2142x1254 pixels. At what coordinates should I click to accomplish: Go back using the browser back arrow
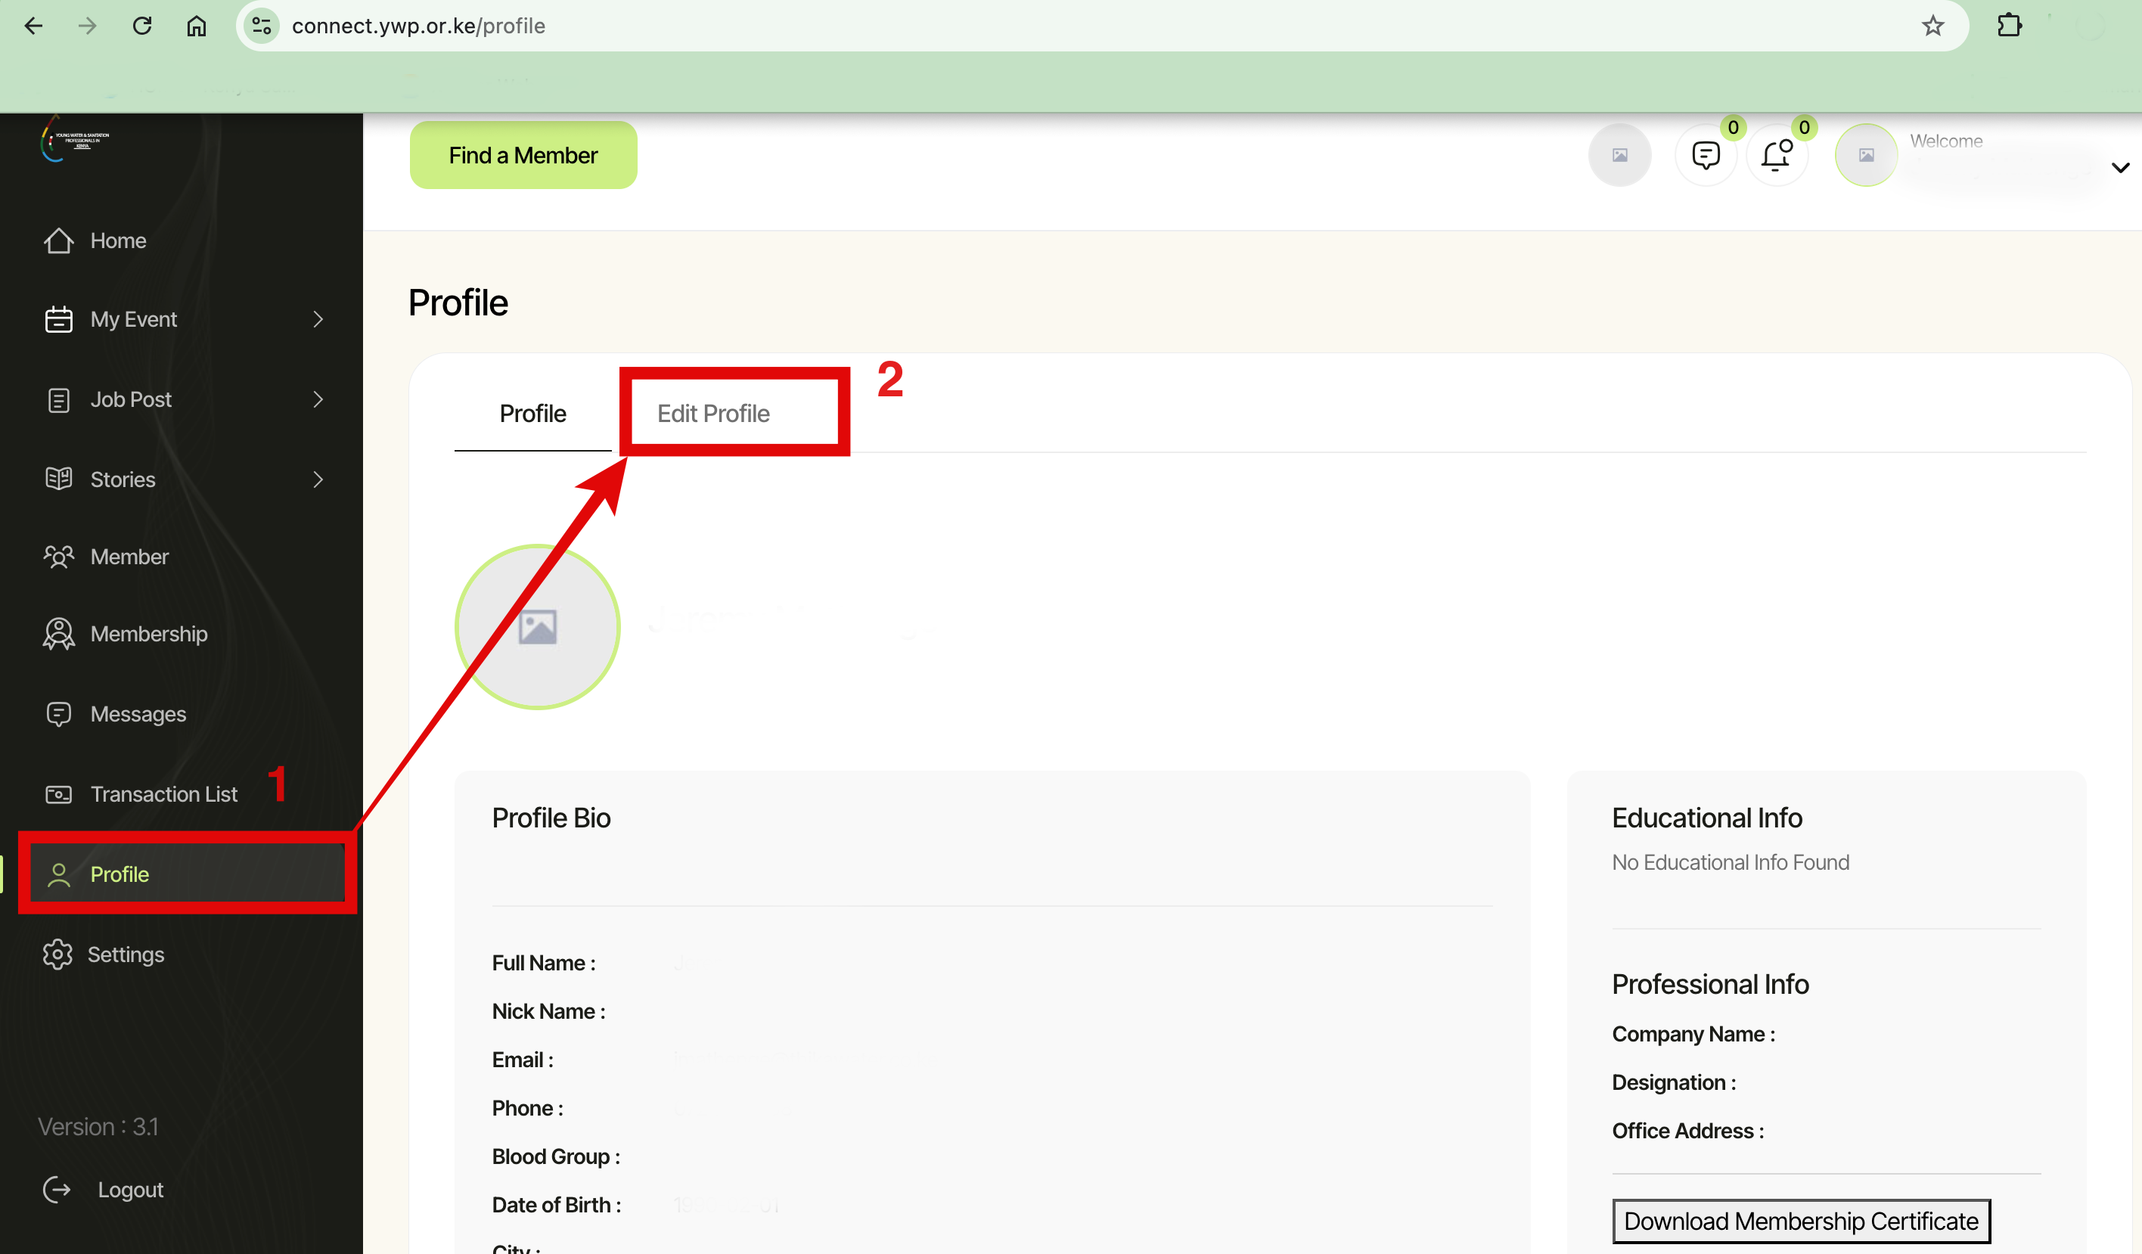34,26
